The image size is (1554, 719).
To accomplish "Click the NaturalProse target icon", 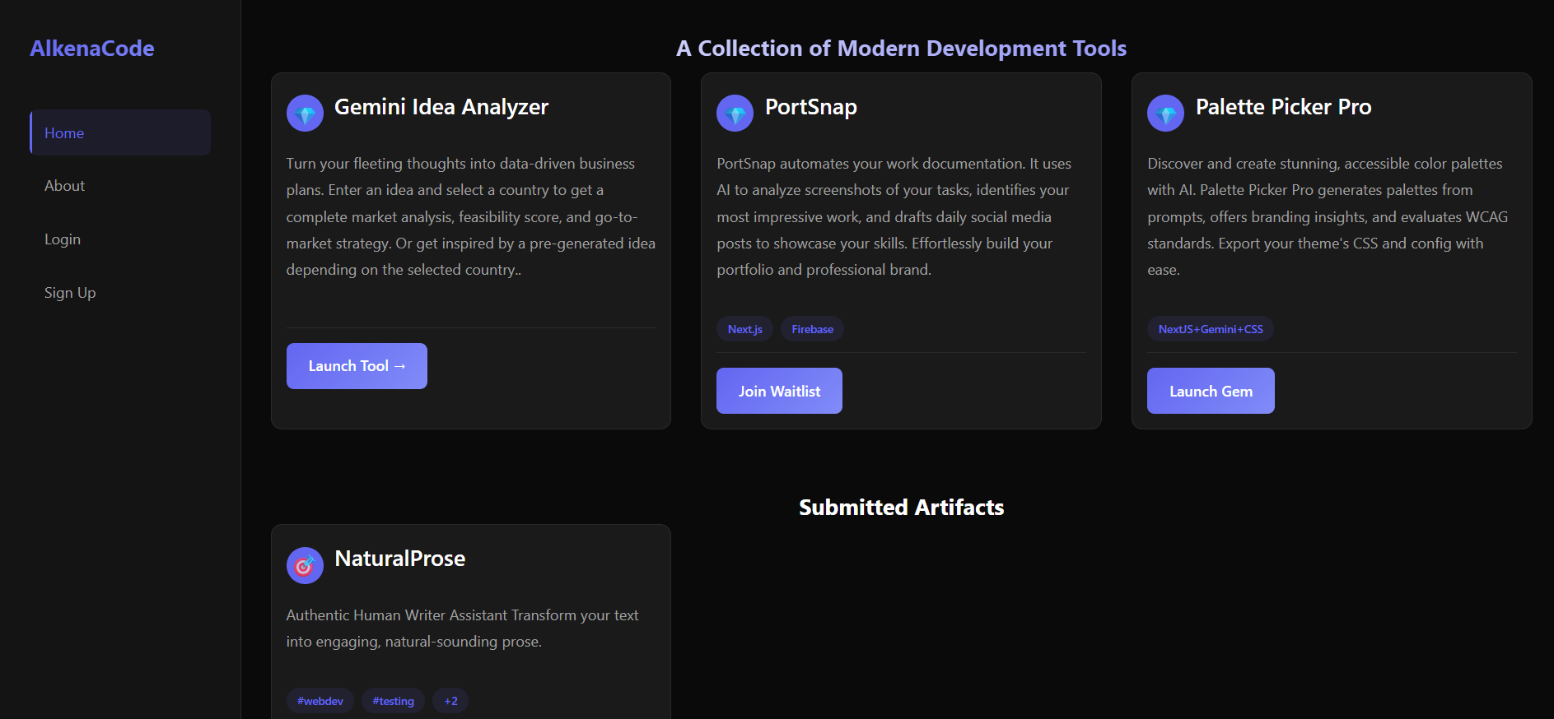I will click(305, 565).
